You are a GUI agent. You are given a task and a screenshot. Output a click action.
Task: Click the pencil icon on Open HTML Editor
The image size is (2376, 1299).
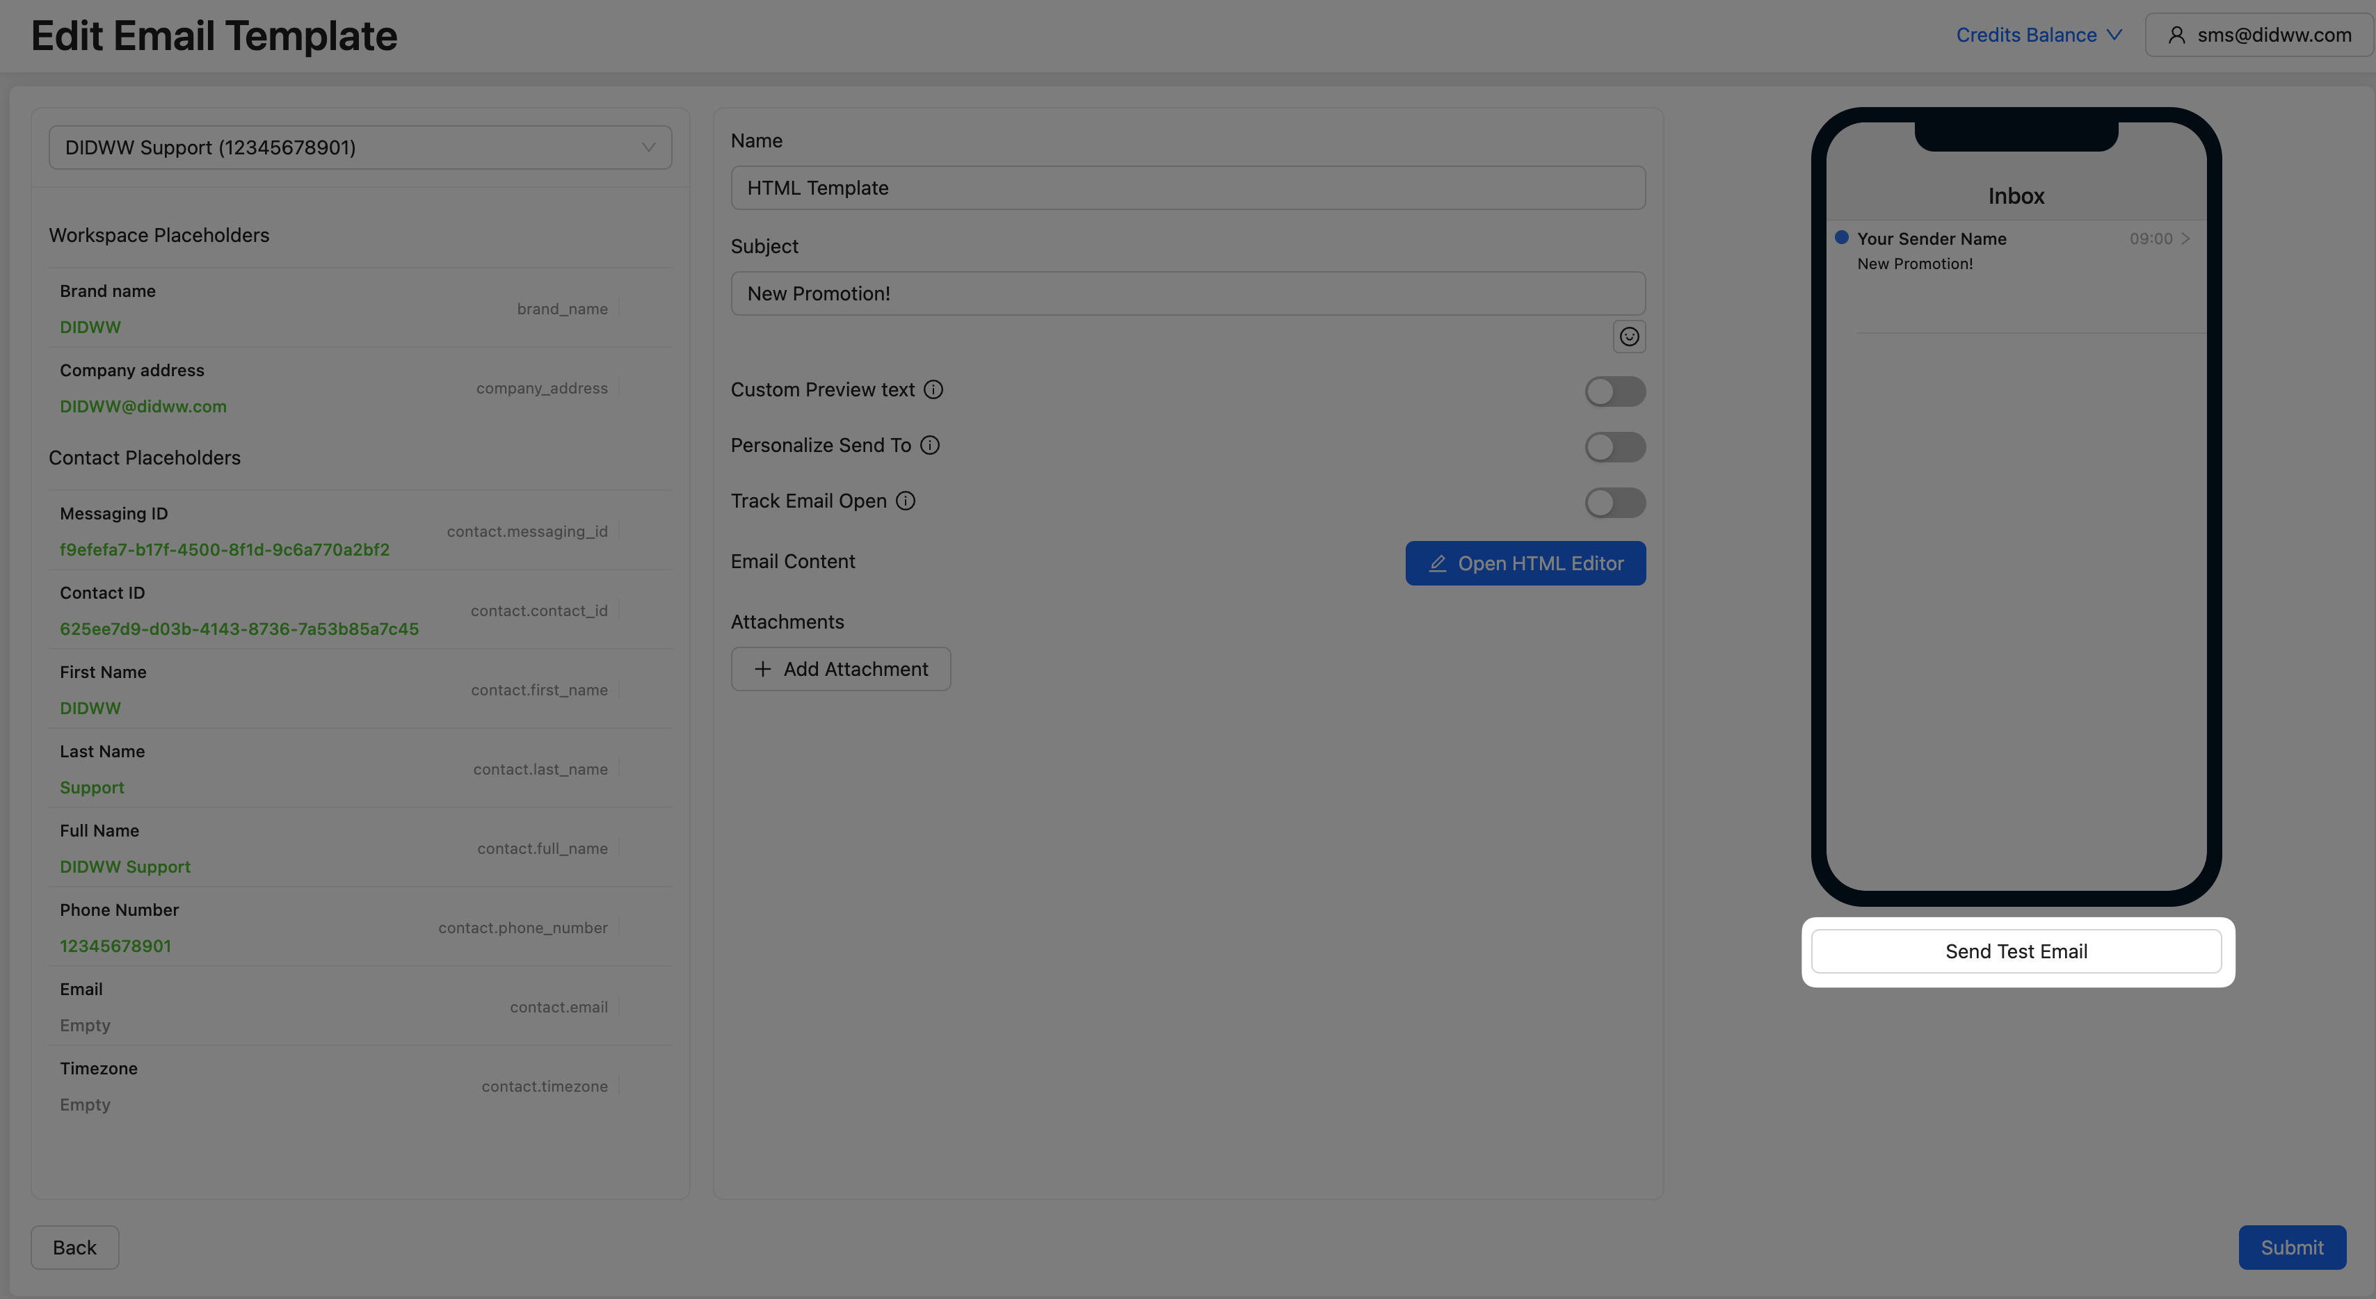pyautogui.click(x=1437, y=563)
